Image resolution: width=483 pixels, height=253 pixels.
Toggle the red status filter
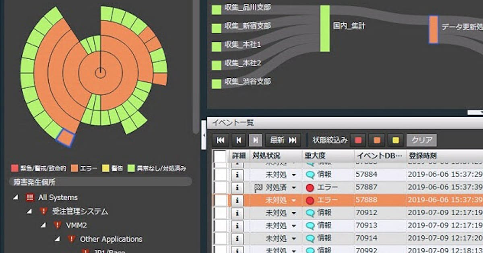coord(358,140)
